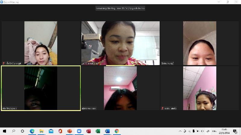Open Zoom from the taskbar
This screenshot has height=135, width=241.
[79, 131]
